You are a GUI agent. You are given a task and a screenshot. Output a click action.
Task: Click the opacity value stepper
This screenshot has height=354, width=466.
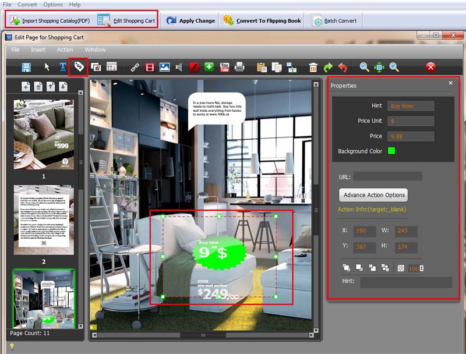pyautogui.click(x=421, y=268)
